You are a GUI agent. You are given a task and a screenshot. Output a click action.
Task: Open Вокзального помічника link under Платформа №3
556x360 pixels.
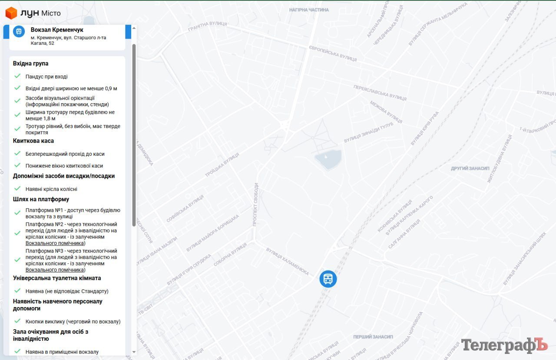[54, 270]
